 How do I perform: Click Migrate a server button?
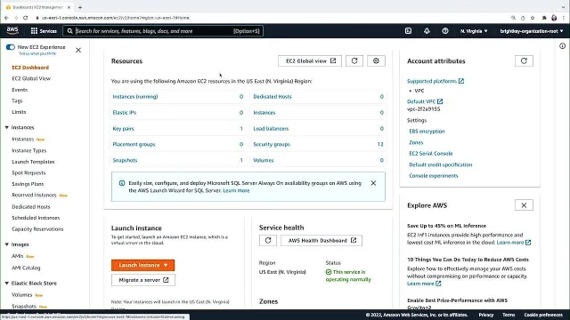coord(143,280)
